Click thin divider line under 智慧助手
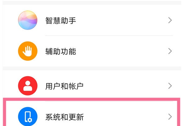This screenshot has width=185, height=126. pyautogui.click(x=109, y=36)
